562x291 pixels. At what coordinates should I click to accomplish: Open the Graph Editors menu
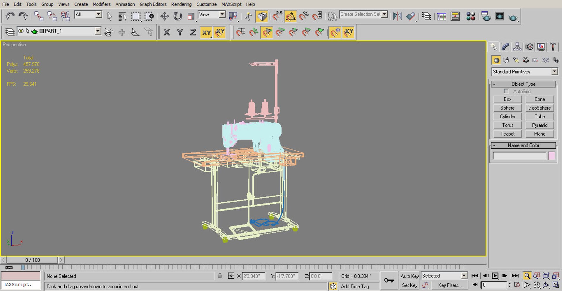(x=153, y=4)
